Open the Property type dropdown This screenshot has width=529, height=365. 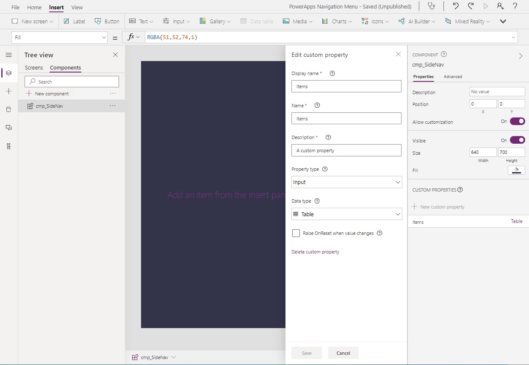(x=346, y=182)
